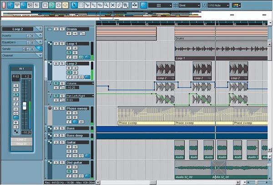Select the first Loop 2 audio clip
Screen dimensions: 273x185
(x=166, y=70)
